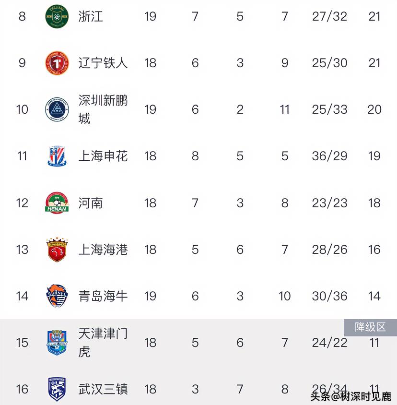Screen dimensions: 397x405
Task: Select the Shanghai Port red crest
Action: click(x=57, y=250)
